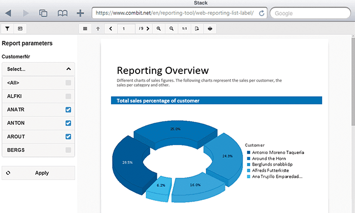Click the Google search field
This screenshot has height=213, width=355.
[x=311, y=13]
